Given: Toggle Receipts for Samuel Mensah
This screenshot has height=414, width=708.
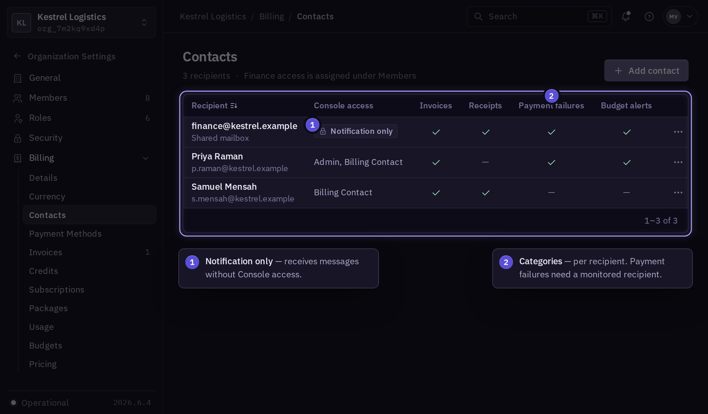Looking at the screenshot, I should point(486,193).
